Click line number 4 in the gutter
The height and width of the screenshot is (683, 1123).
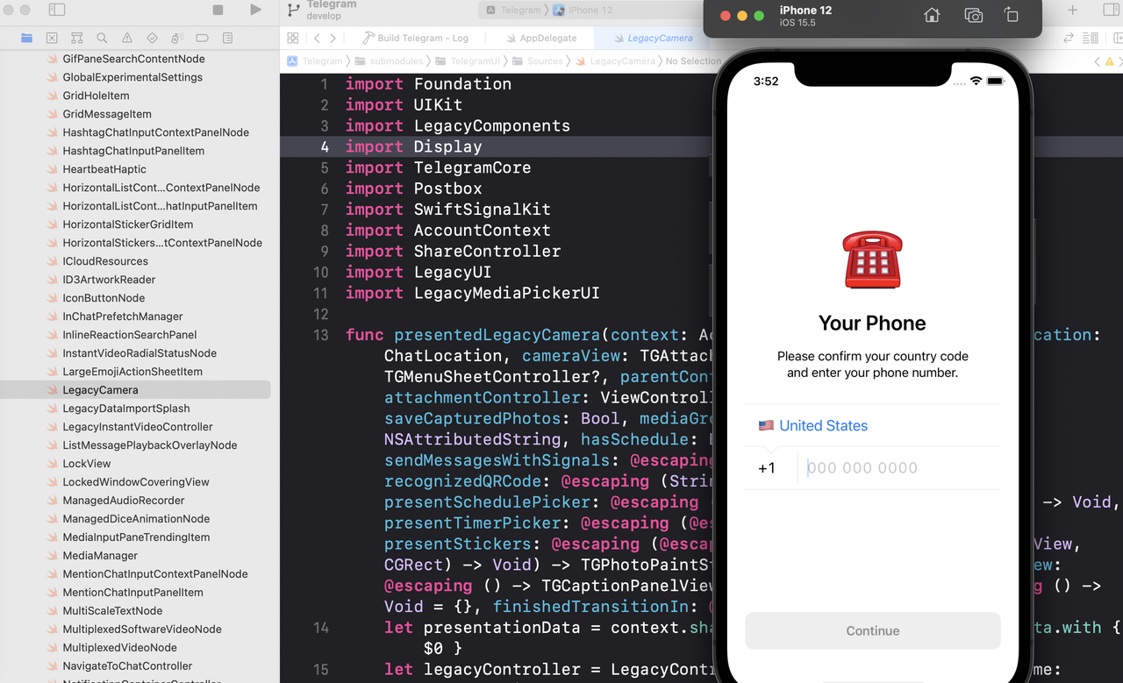pyautogui.click(x=324, y=146)
